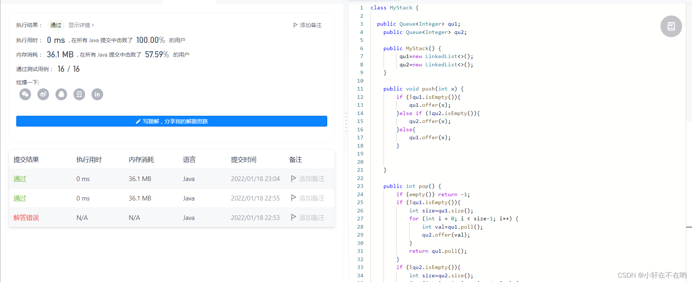Expand 显示详情 details link
692x282 pixels.
(81, 25)
